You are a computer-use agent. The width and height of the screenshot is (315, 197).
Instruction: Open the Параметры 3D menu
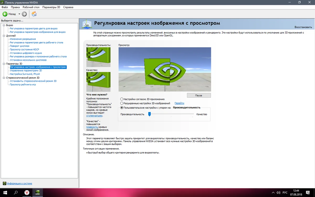click(51, 7)
